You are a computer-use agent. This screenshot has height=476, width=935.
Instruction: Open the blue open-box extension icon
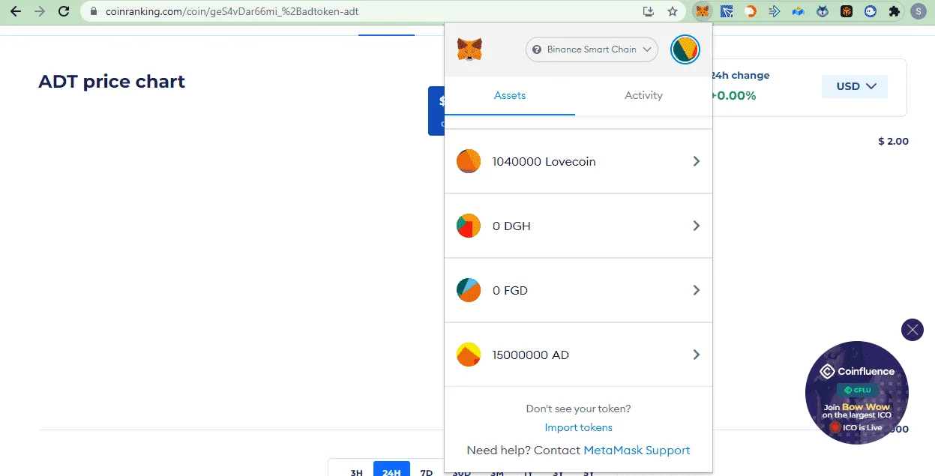click(798, 11)
